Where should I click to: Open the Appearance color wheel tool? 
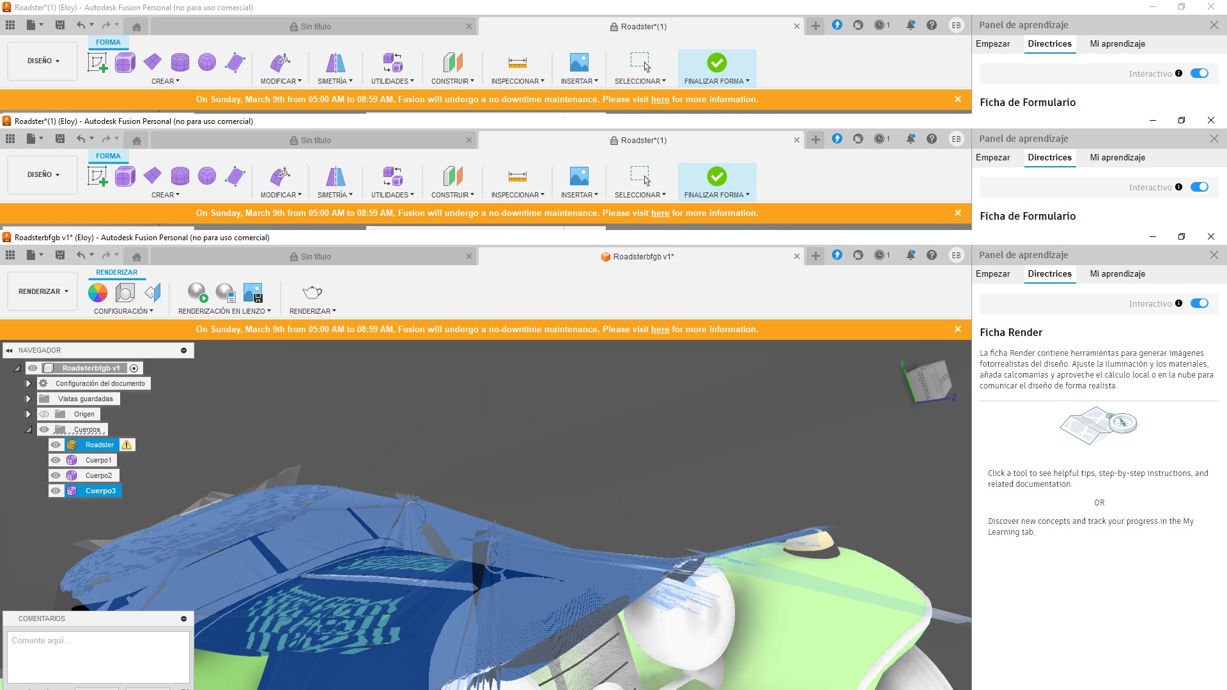98,293
